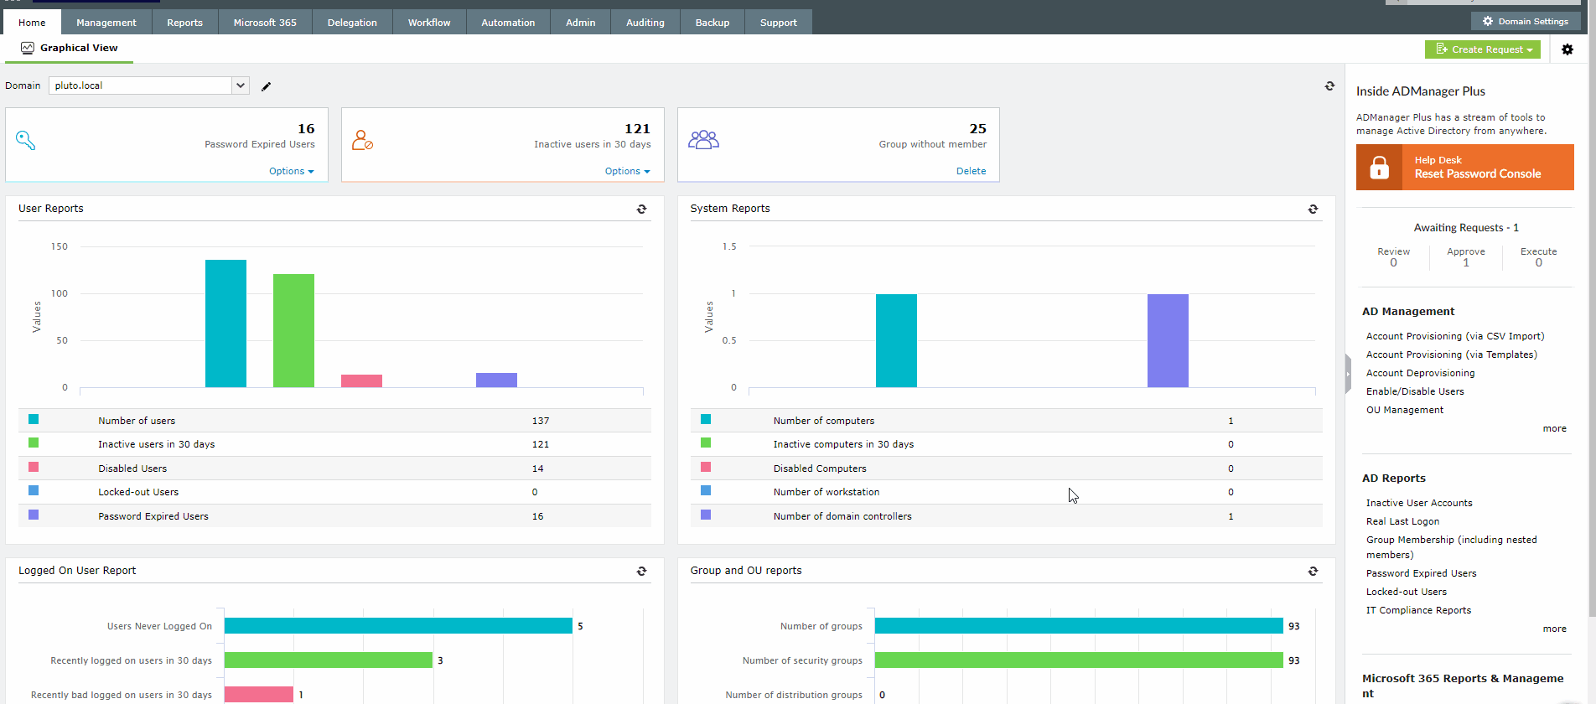The height and width of the screenshot is (704, 1596).
Task: Refresh the System Reports panel
Action: (x=1313, y=210)
